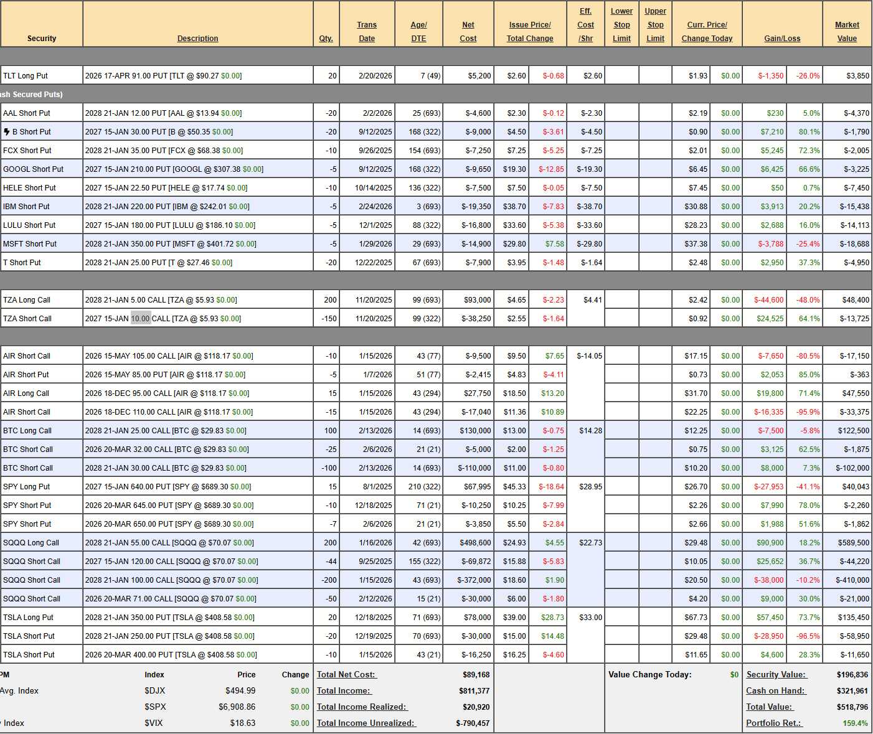Click the Lower Stop Limit cell for TLT Long Put
Image resolution: width=873 pixels, height=734 pixels.
(x=621, y=76)
